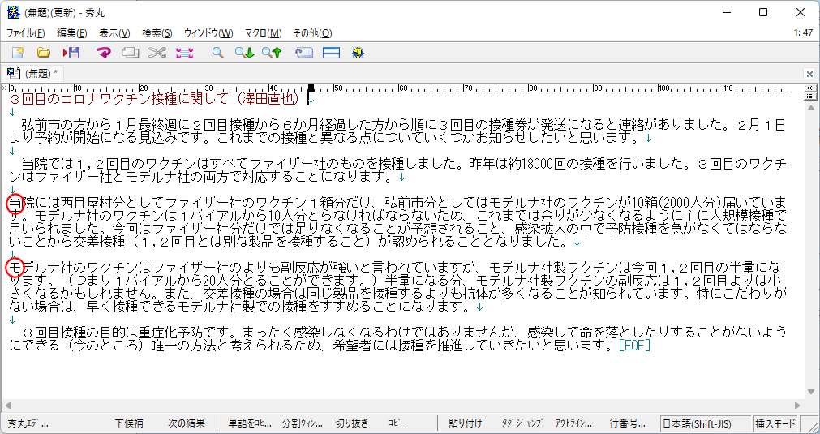Click the ｱｳﾄﾗｲﾝ... function key button

[x=573, y=423]
